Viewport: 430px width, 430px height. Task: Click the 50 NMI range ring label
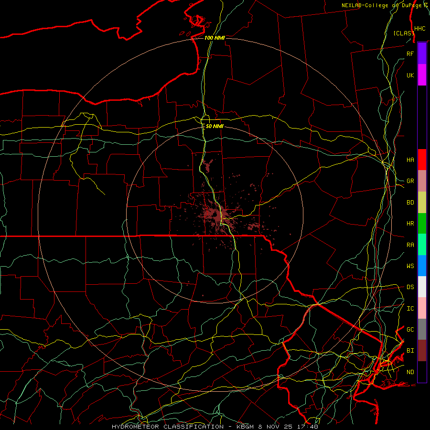(215, 126)
